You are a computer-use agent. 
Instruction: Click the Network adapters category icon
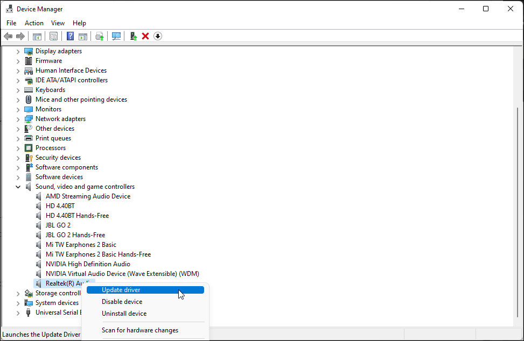coord(29,119)
